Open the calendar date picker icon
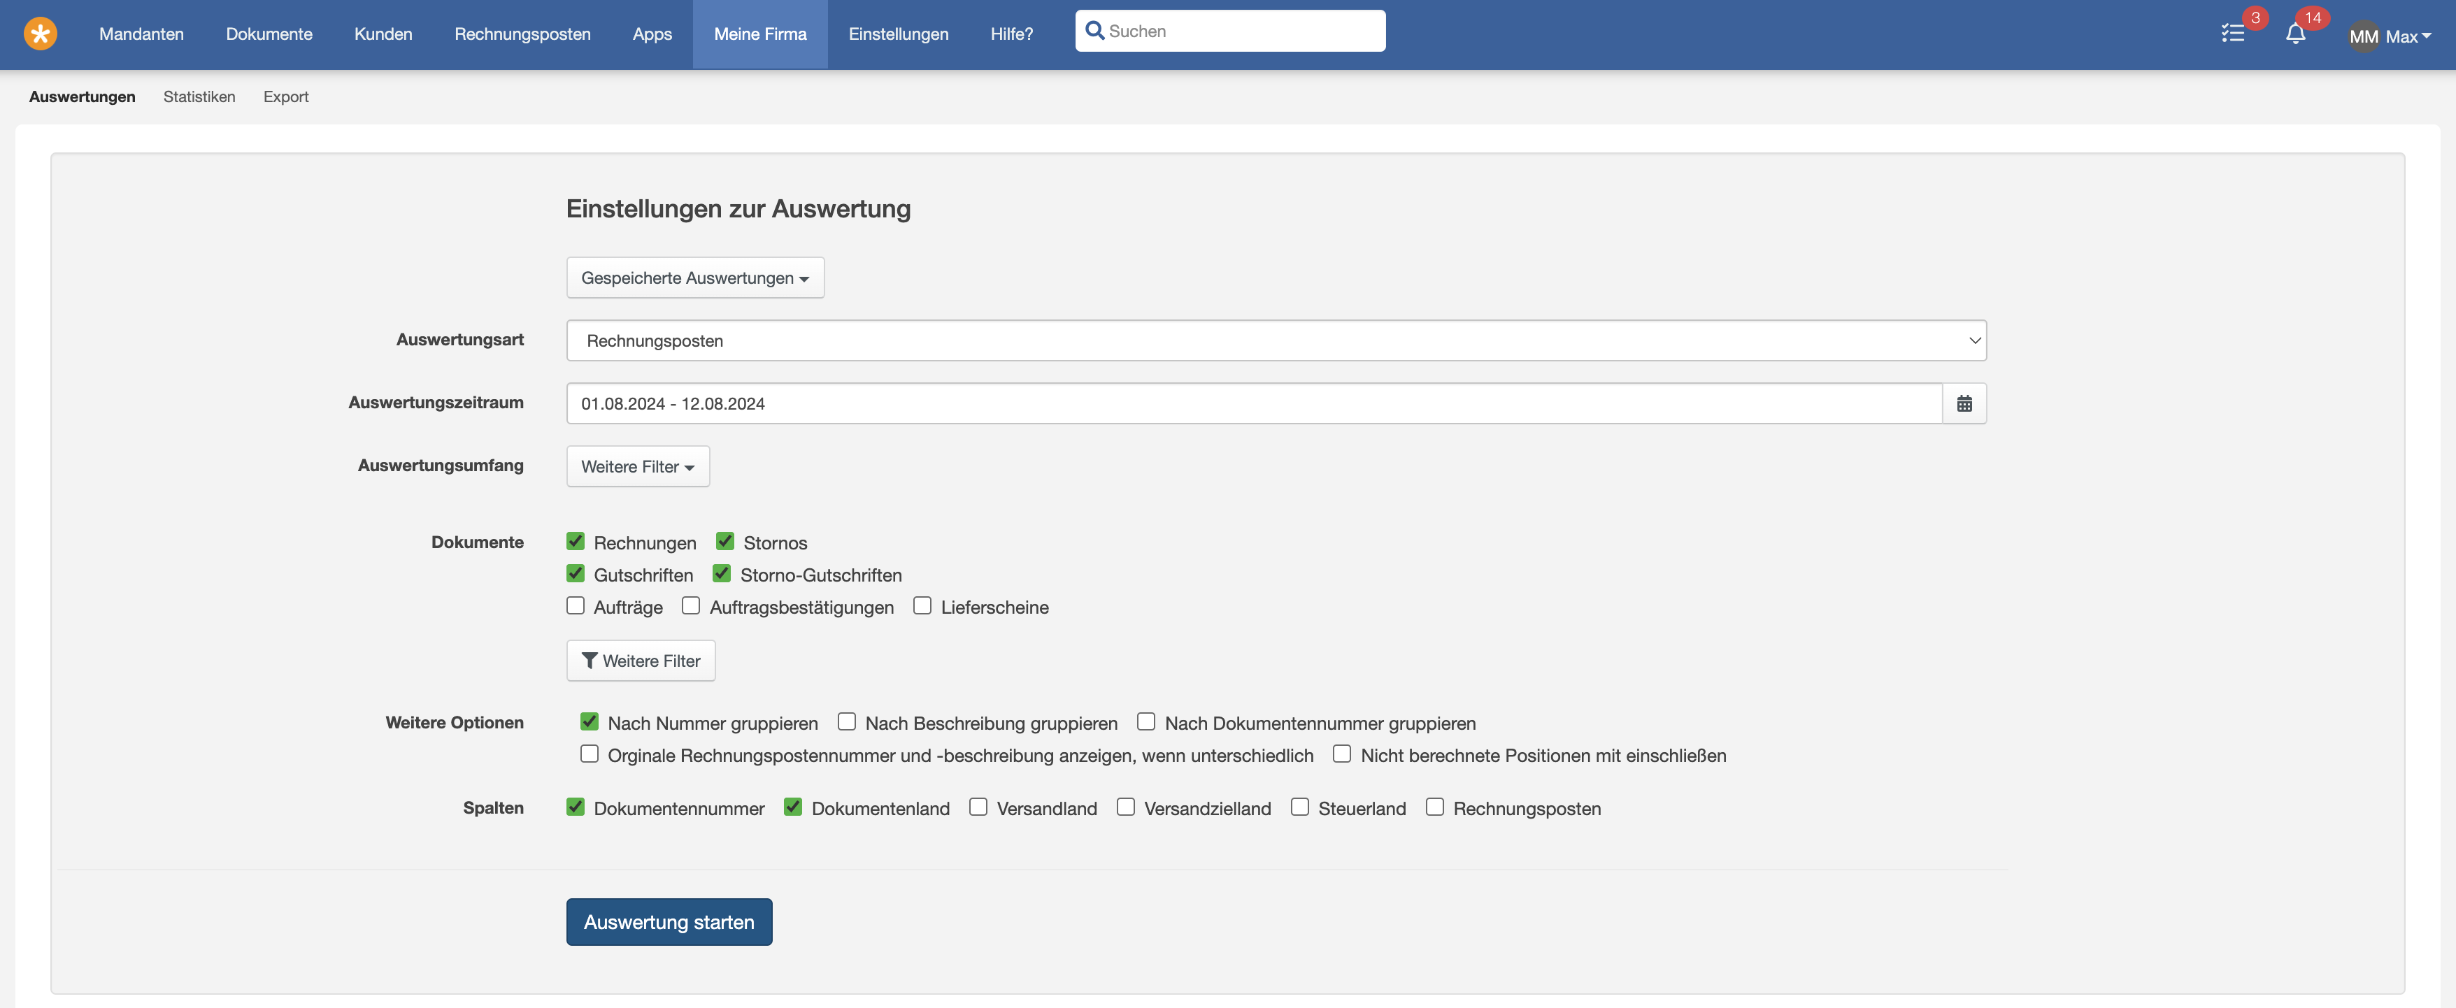This screenshot has width=2456, height=1008. 1964,404
